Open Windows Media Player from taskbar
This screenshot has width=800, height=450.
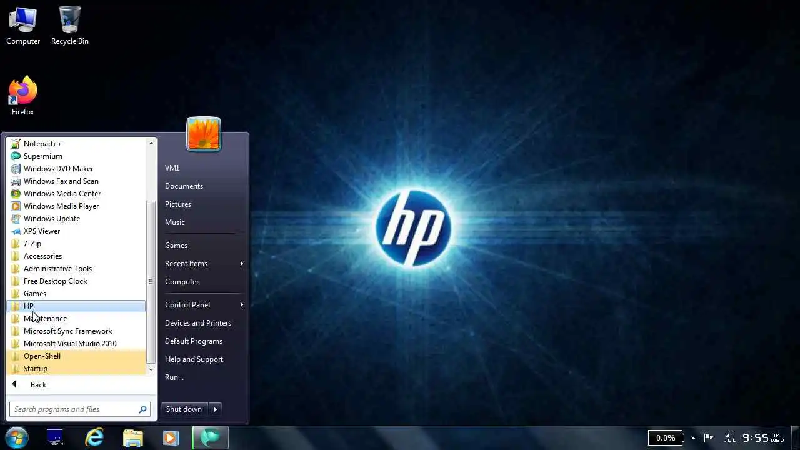[x=171, y=437]
